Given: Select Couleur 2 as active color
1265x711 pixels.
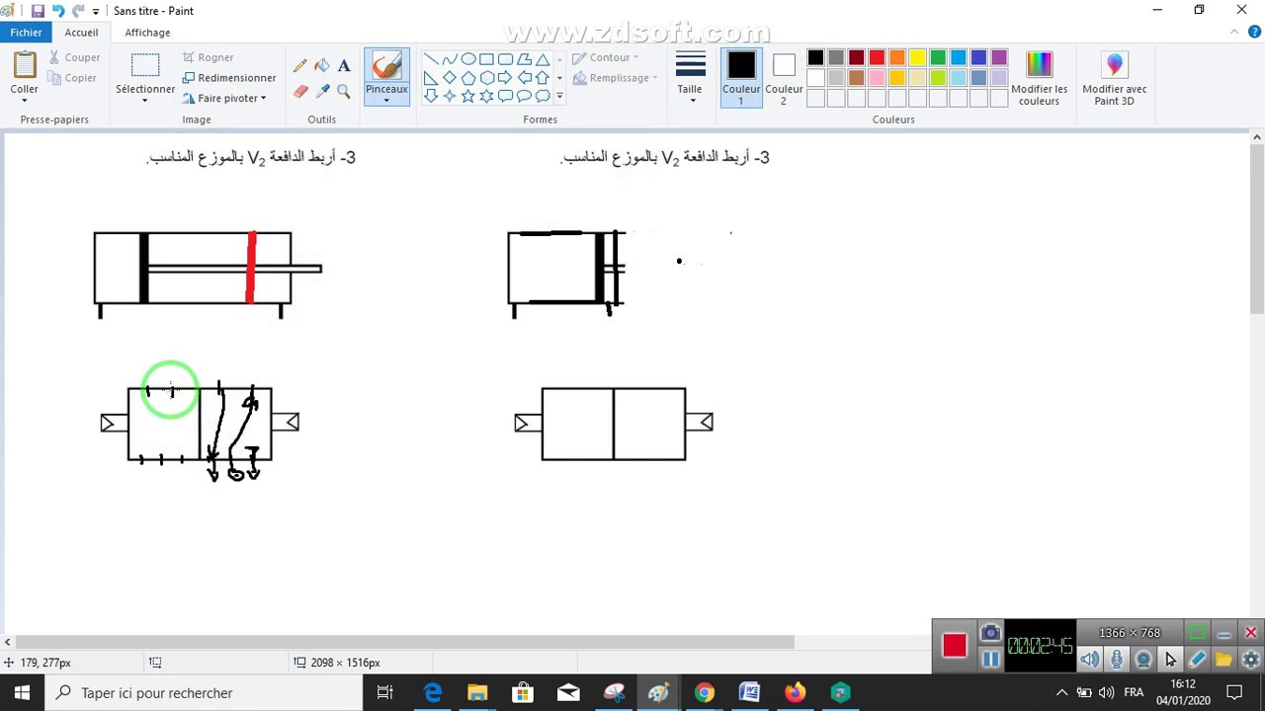Looking at the screenshot, I should click(x=784, y=78).
